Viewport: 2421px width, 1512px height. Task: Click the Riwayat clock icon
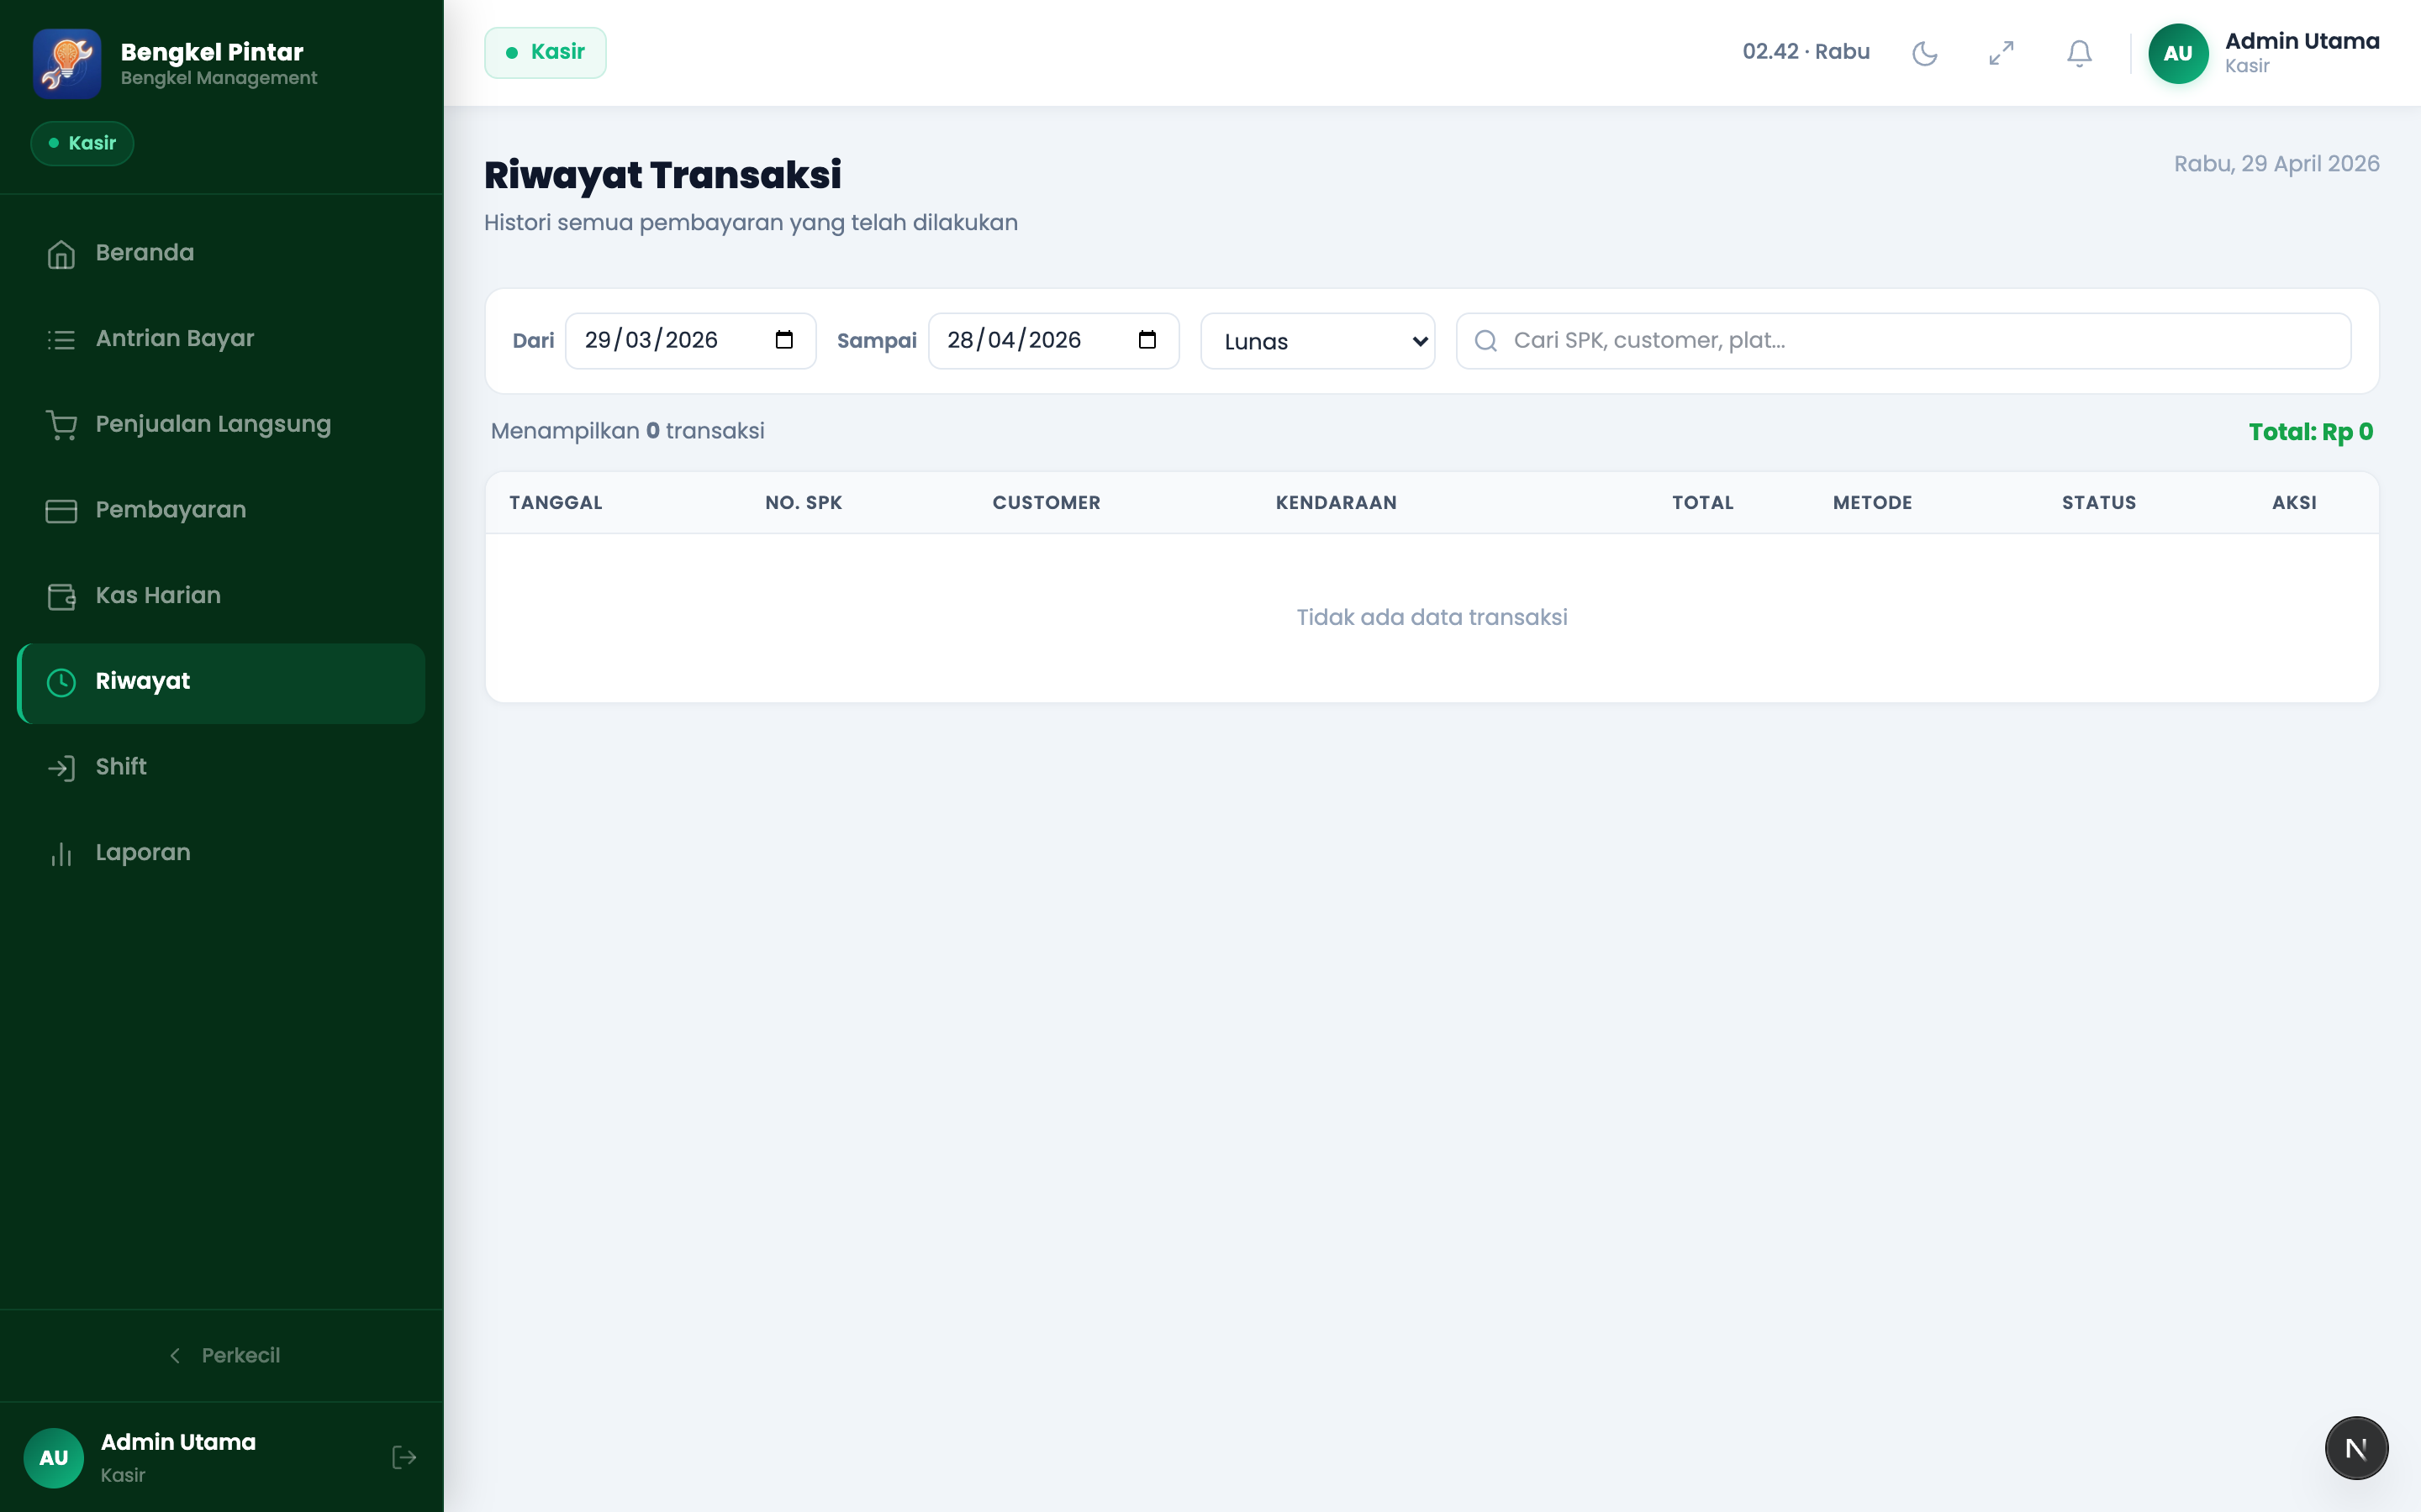[x=61, y=682]
